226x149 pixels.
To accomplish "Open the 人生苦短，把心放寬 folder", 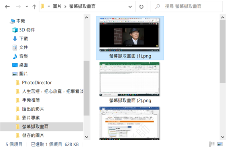I will [53, 91].
